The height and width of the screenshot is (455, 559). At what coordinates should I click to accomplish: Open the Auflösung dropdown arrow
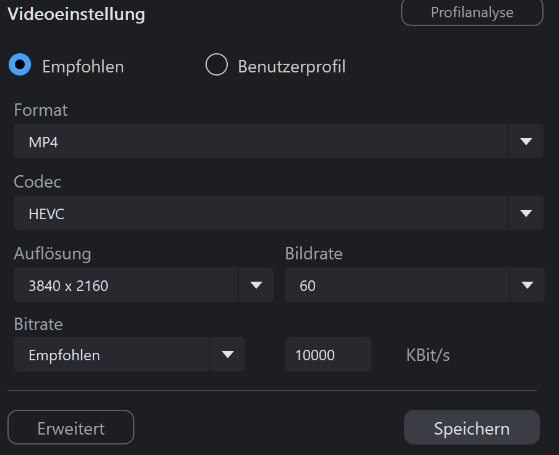256,285
